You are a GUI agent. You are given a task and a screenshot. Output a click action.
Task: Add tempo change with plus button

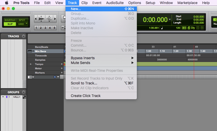(x=62, y=64)
